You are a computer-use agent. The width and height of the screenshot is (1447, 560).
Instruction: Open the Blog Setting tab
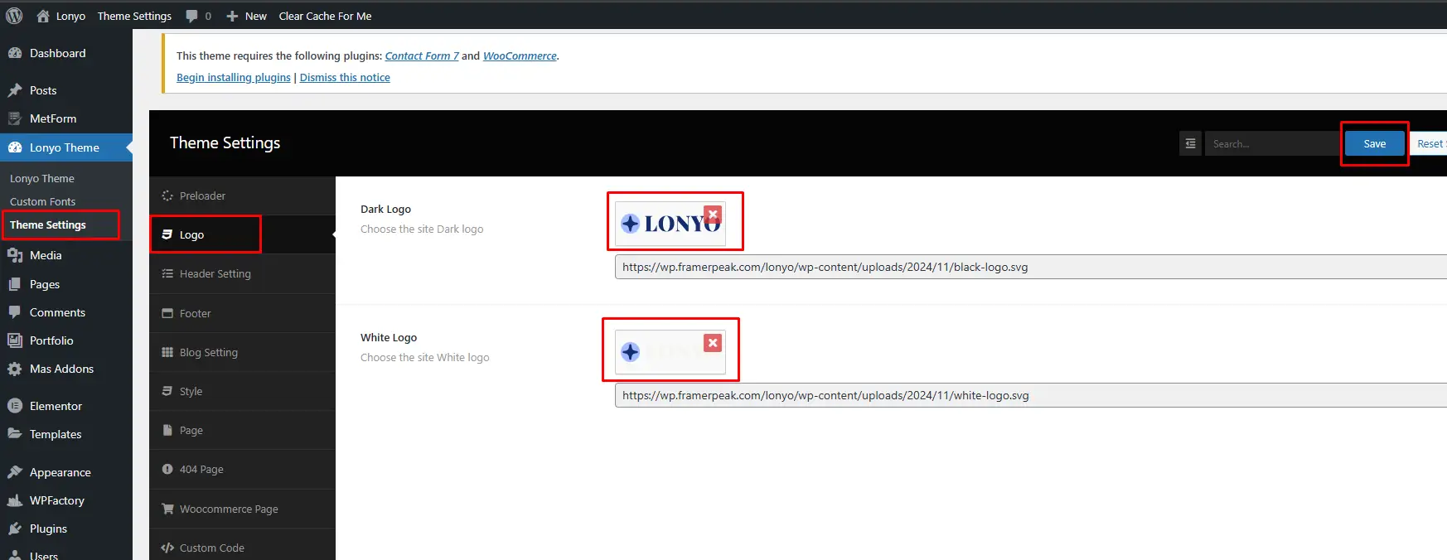click(x=242, y=352)
